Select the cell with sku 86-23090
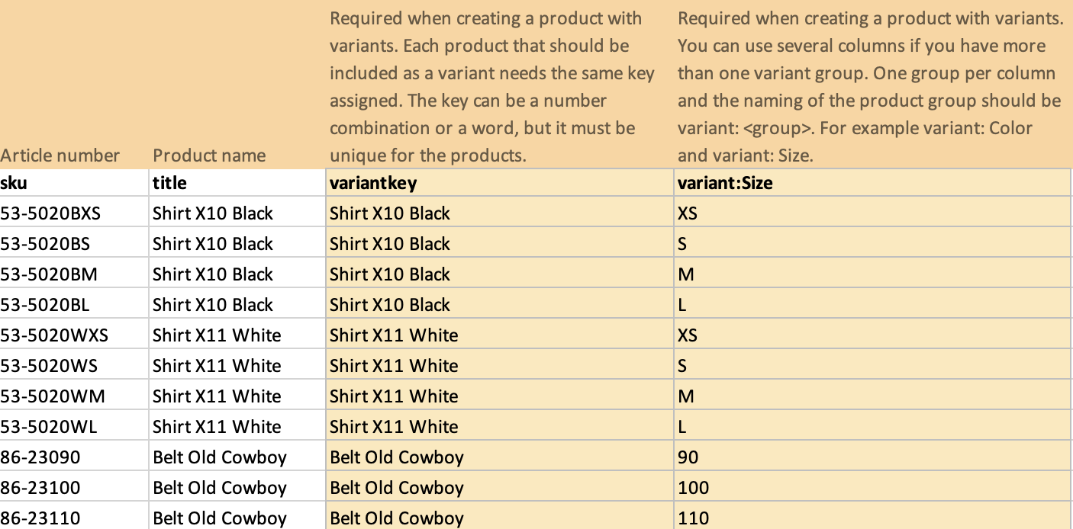This screenshot has height=529, width=1073. pyautogui.click(x=75, y=457)
